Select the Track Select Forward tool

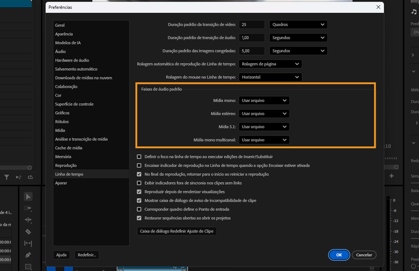pyautogui.click(x=28, y=208)
